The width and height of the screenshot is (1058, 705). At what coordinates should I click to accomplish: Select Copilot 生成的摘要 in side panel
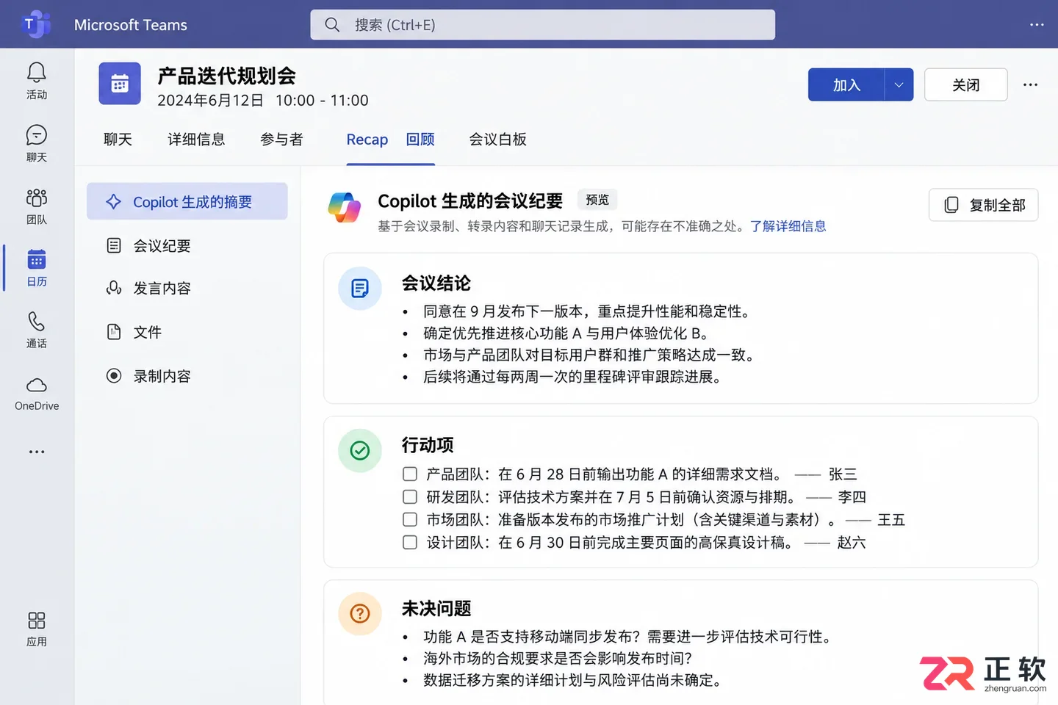tap(187, 201)
